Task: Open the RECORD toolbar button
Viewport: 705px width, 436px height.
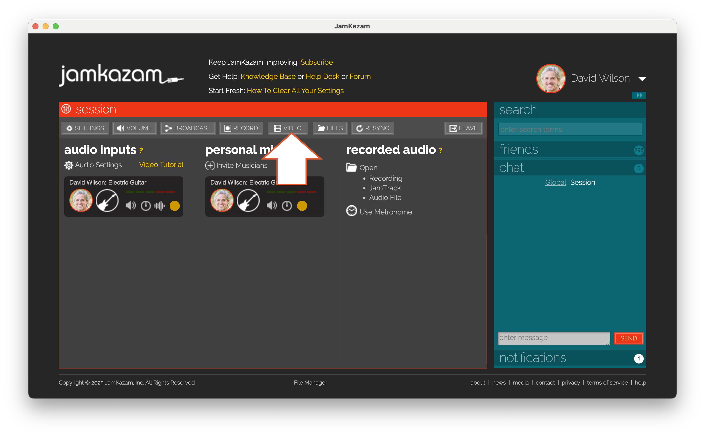Action: tap(241, 128)
